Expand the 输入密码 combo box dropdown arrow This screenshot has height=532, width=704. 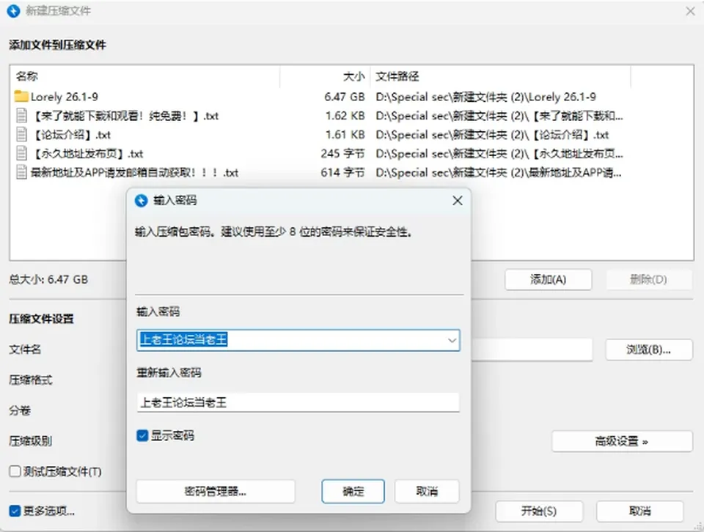pyautogui.click(x=452, y=341)
